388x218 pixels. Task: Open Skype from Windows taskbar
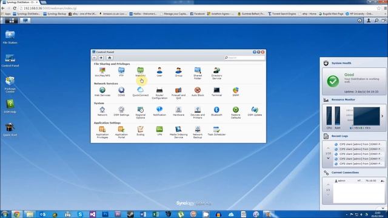pos(80,214)
